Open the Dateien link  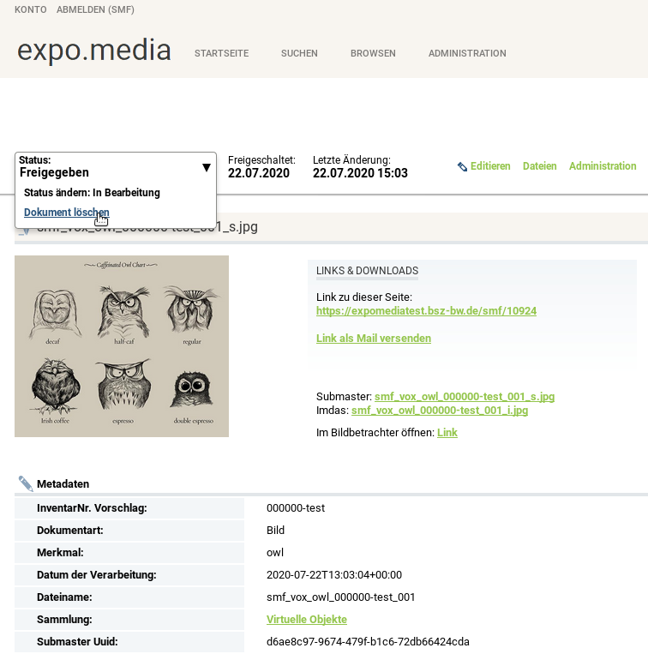pyautogui.click(x=540, y=166)
